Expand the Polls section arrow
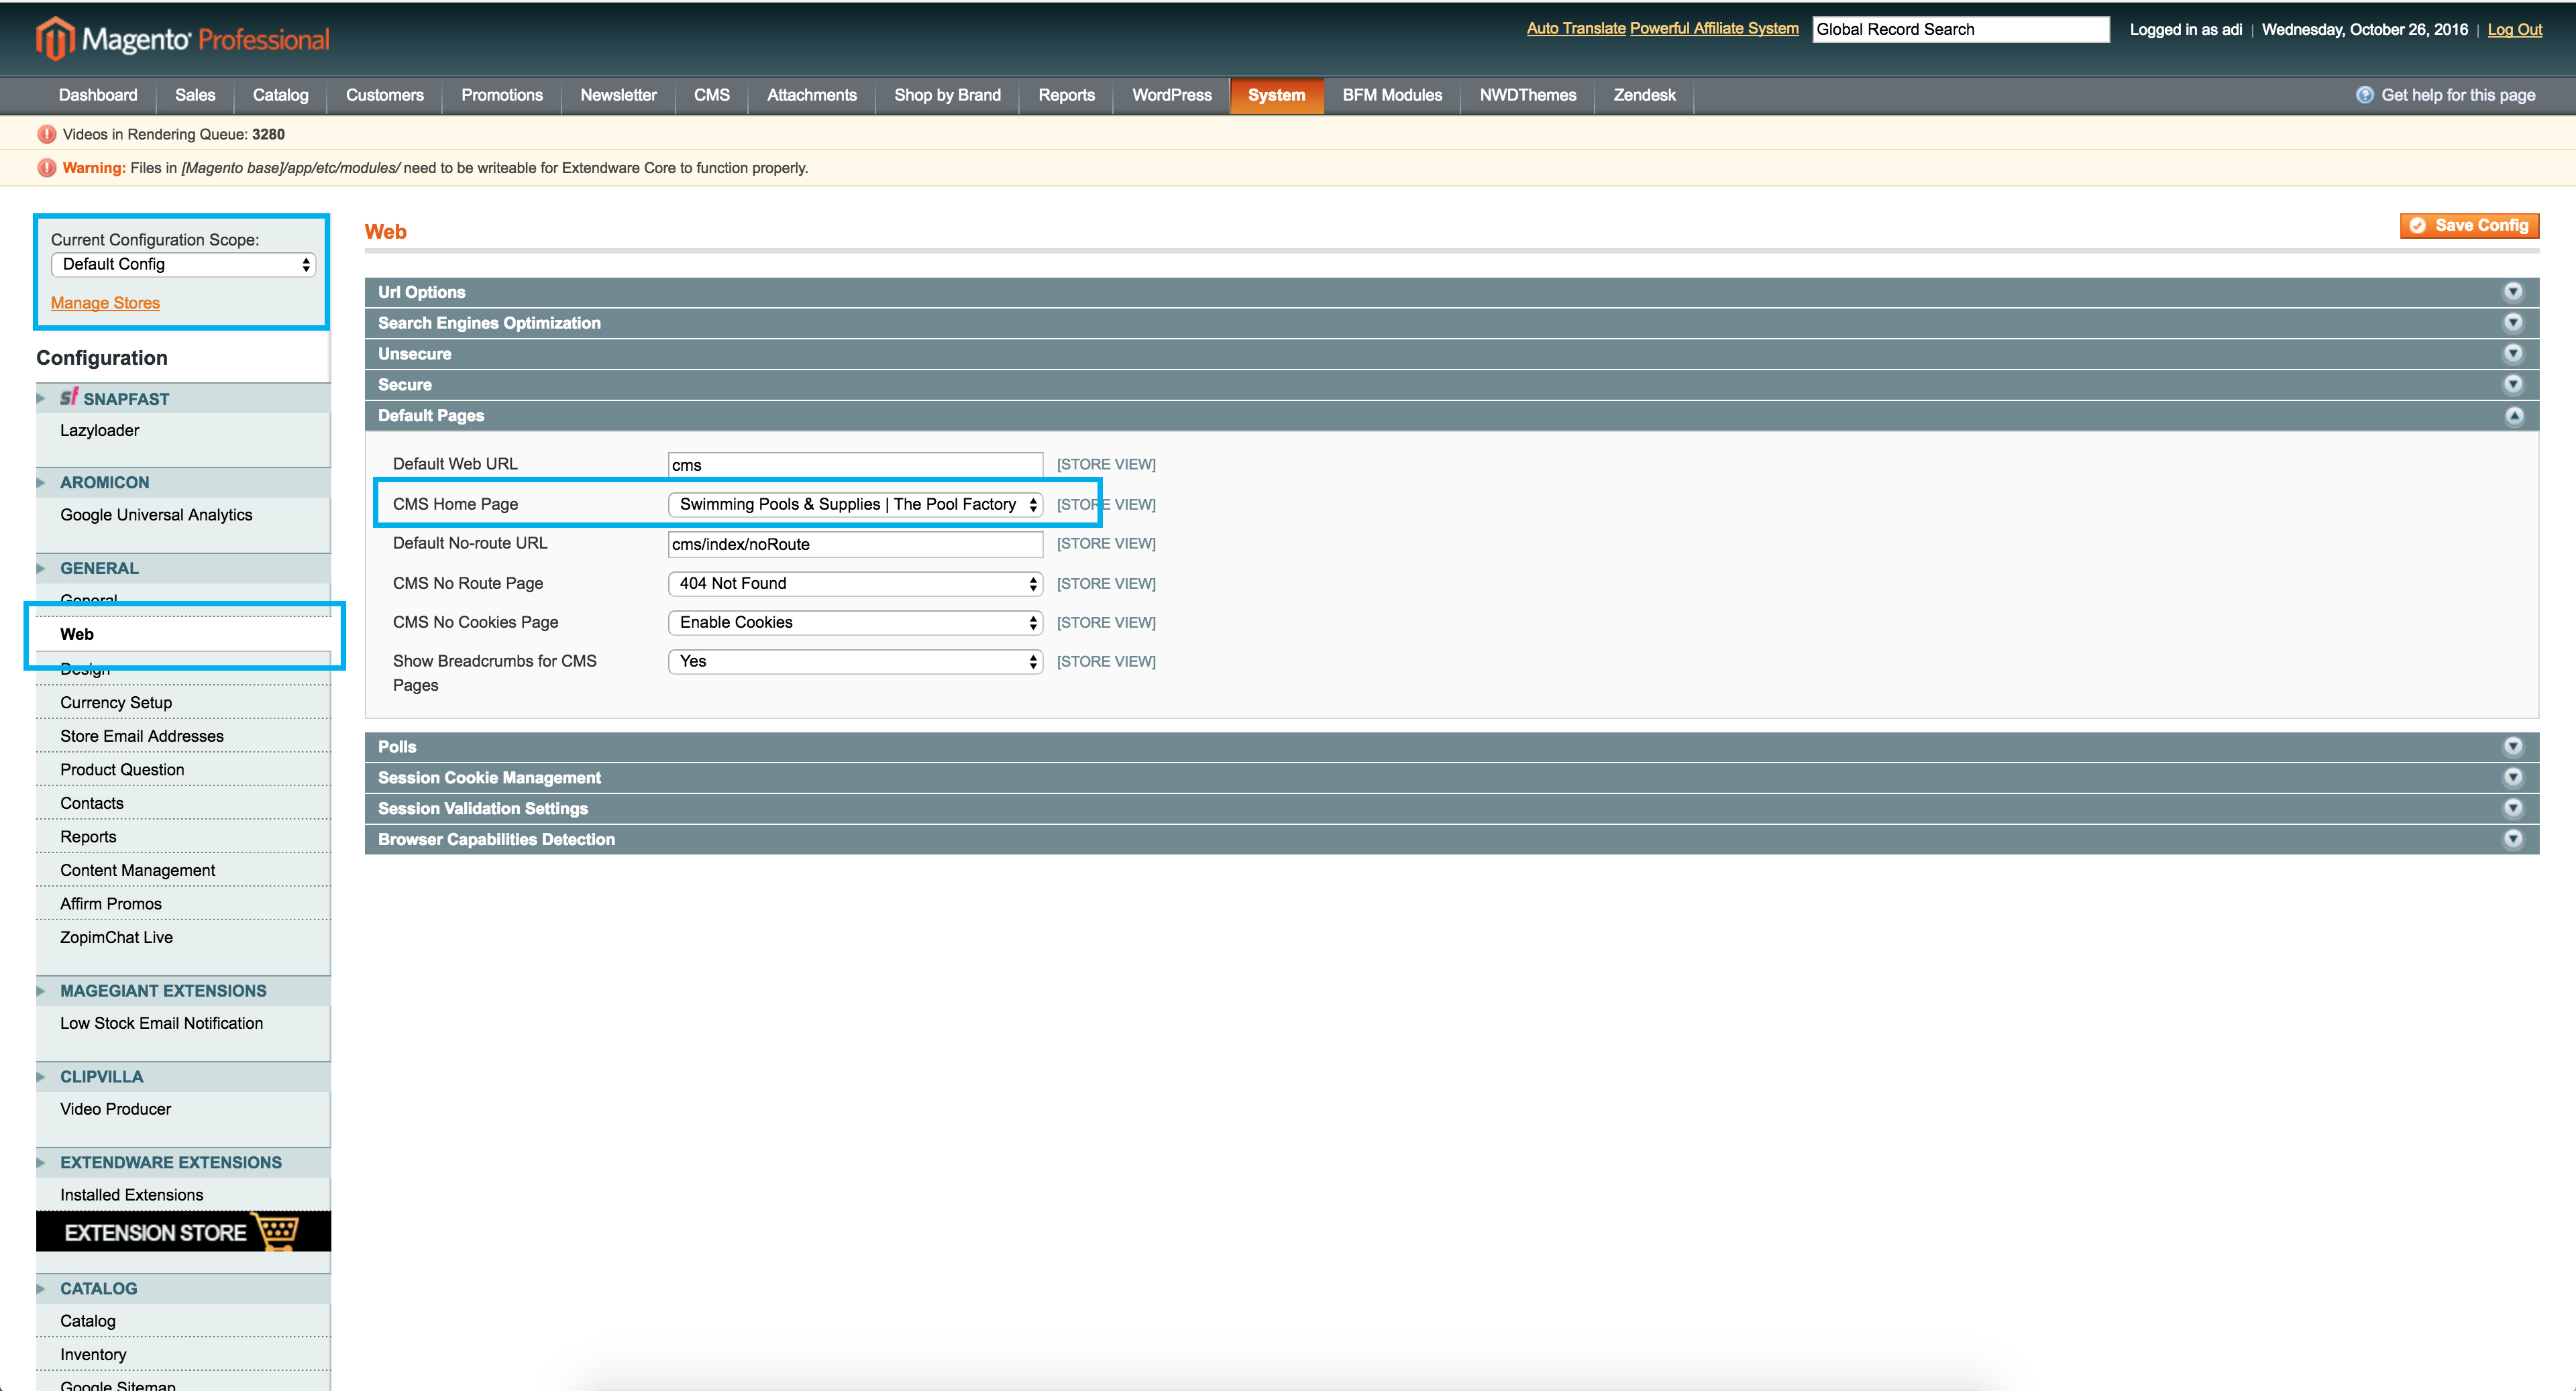2576x1391 pixels. tap(2513, 747)
